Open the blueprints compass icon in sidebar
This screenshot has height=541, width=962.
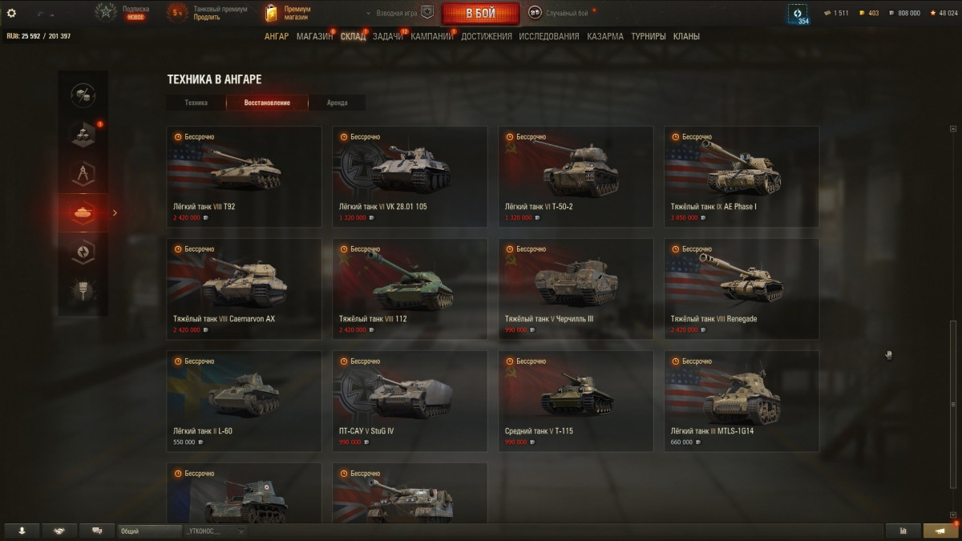(83, 172)
